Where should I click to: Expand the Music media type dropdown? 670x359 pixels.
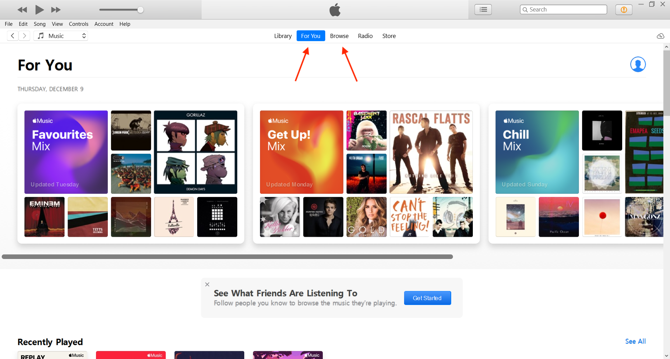61,36
